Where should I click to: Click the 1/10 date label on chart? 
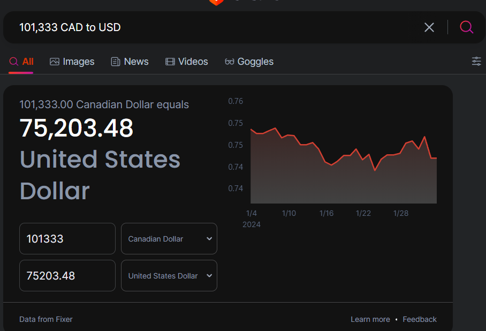[x=289, y=213]
